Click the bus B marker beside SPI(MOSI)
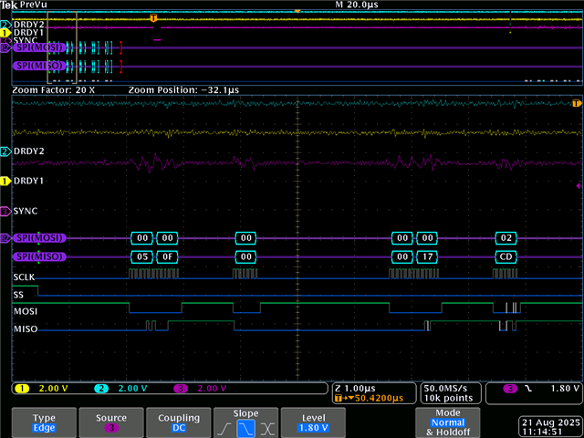The height and width of the screenshot is (438, 584). click(x=5, y=238)
